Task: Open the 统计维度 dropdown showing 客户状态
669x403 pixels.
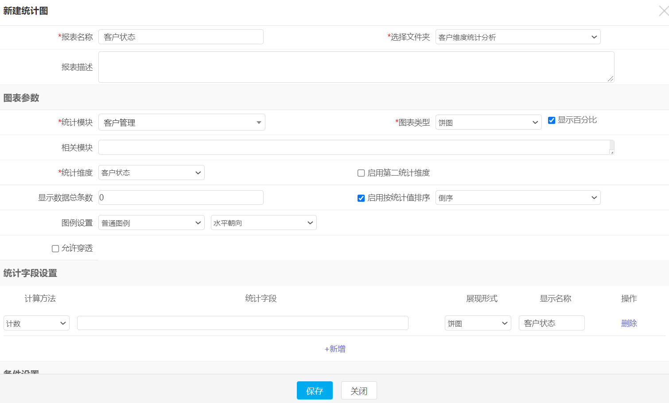Action: [151, 173]
